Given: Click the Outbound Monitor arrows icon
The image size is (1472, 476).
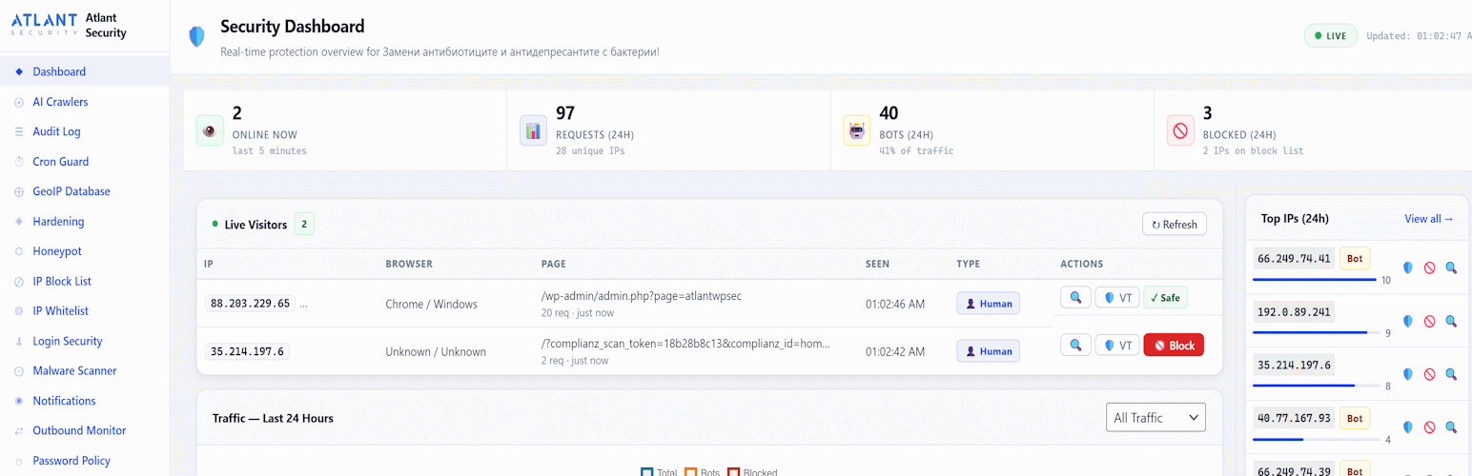Looking at the screenshot, I should 19,430.
